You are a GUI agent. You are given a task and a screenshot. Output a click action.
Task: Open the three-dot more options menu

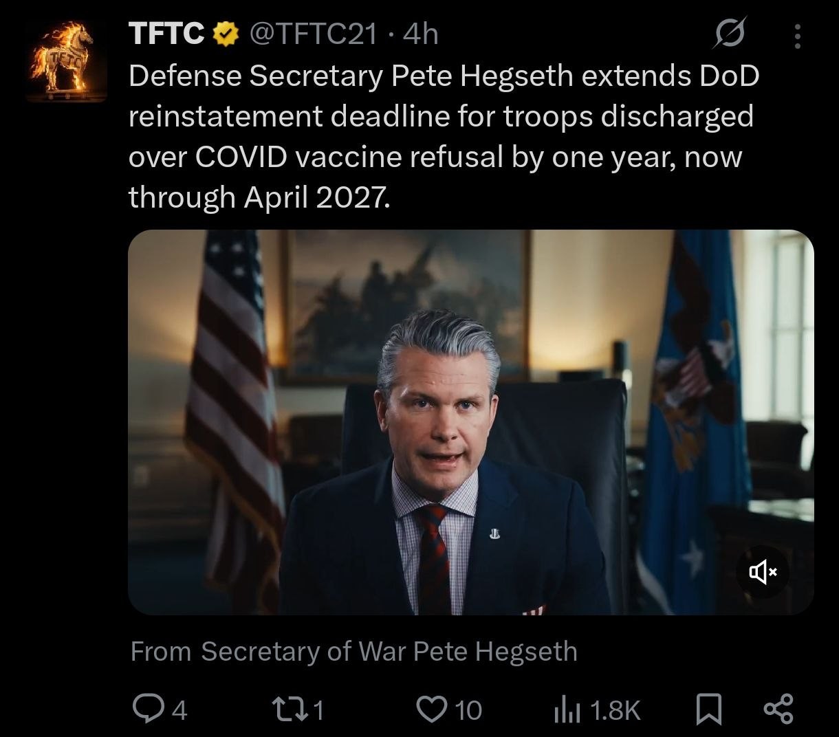point(798,36)
